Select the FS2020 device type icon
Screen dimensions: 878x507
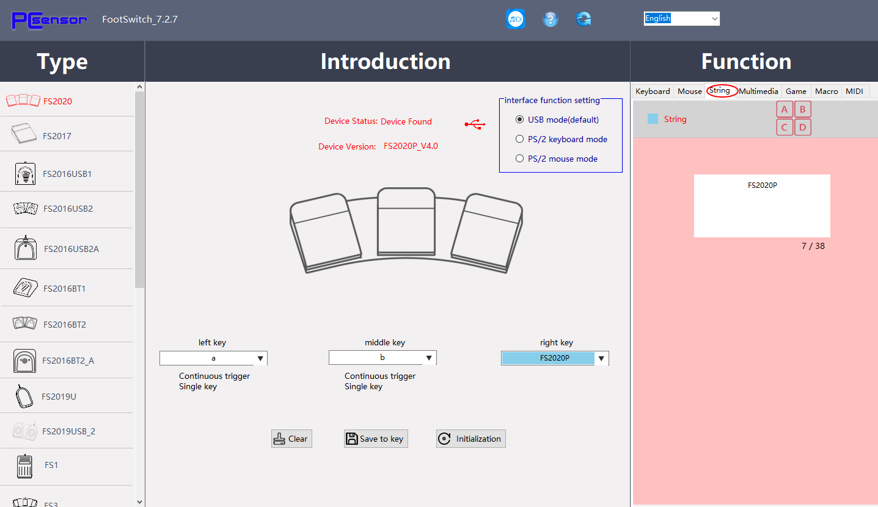(23, 101)
